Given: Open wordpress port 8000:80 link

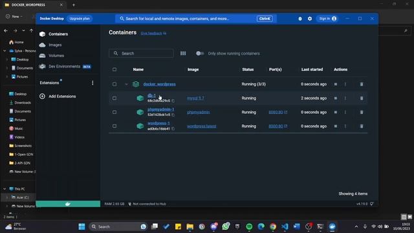Looking at the screenshot, I should (278, 126).
